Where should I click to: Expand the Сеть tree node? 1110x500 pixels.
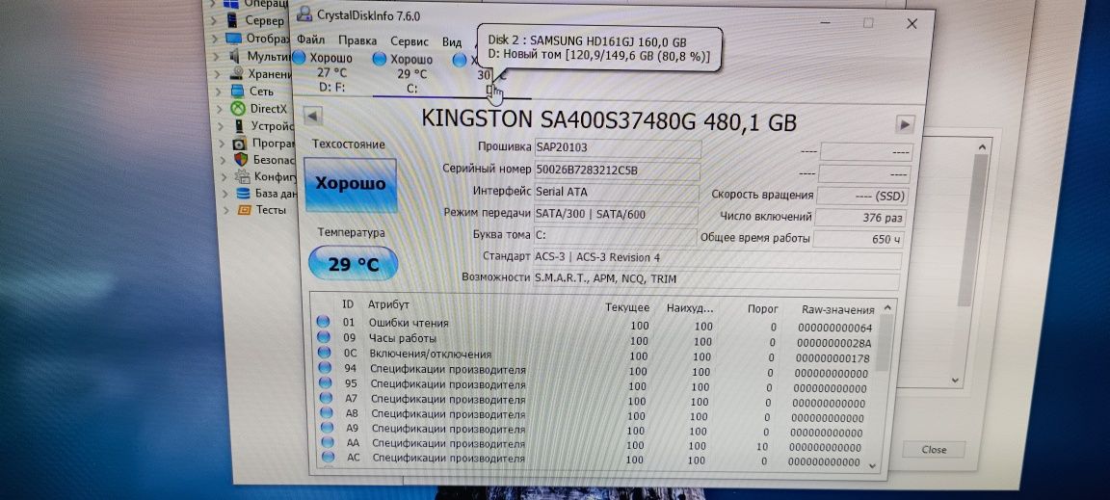(220, 92)
